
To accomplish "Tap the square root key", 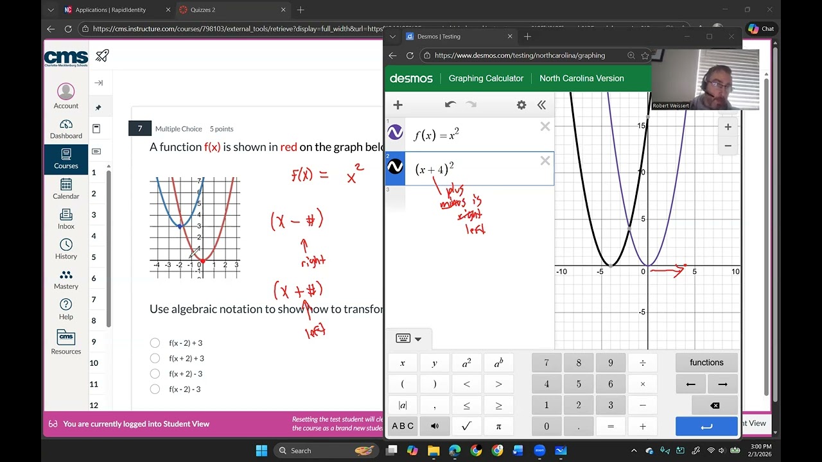I will [467, 426].
